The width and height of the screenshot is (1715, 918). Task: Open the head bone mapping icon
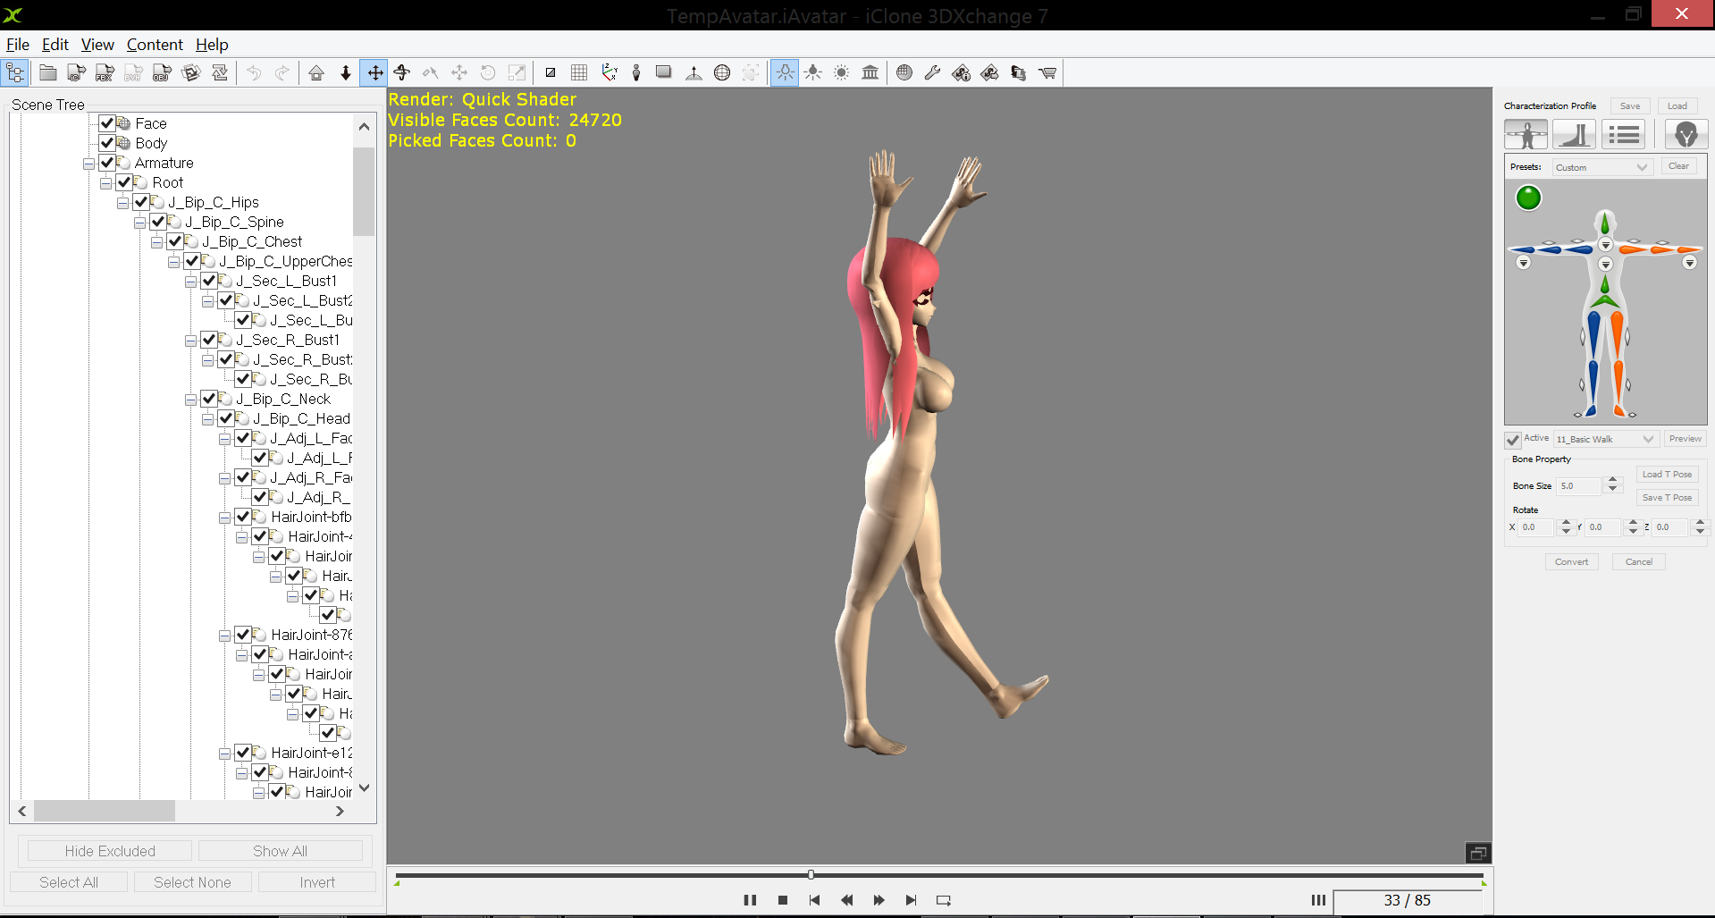pos(1686,135)
